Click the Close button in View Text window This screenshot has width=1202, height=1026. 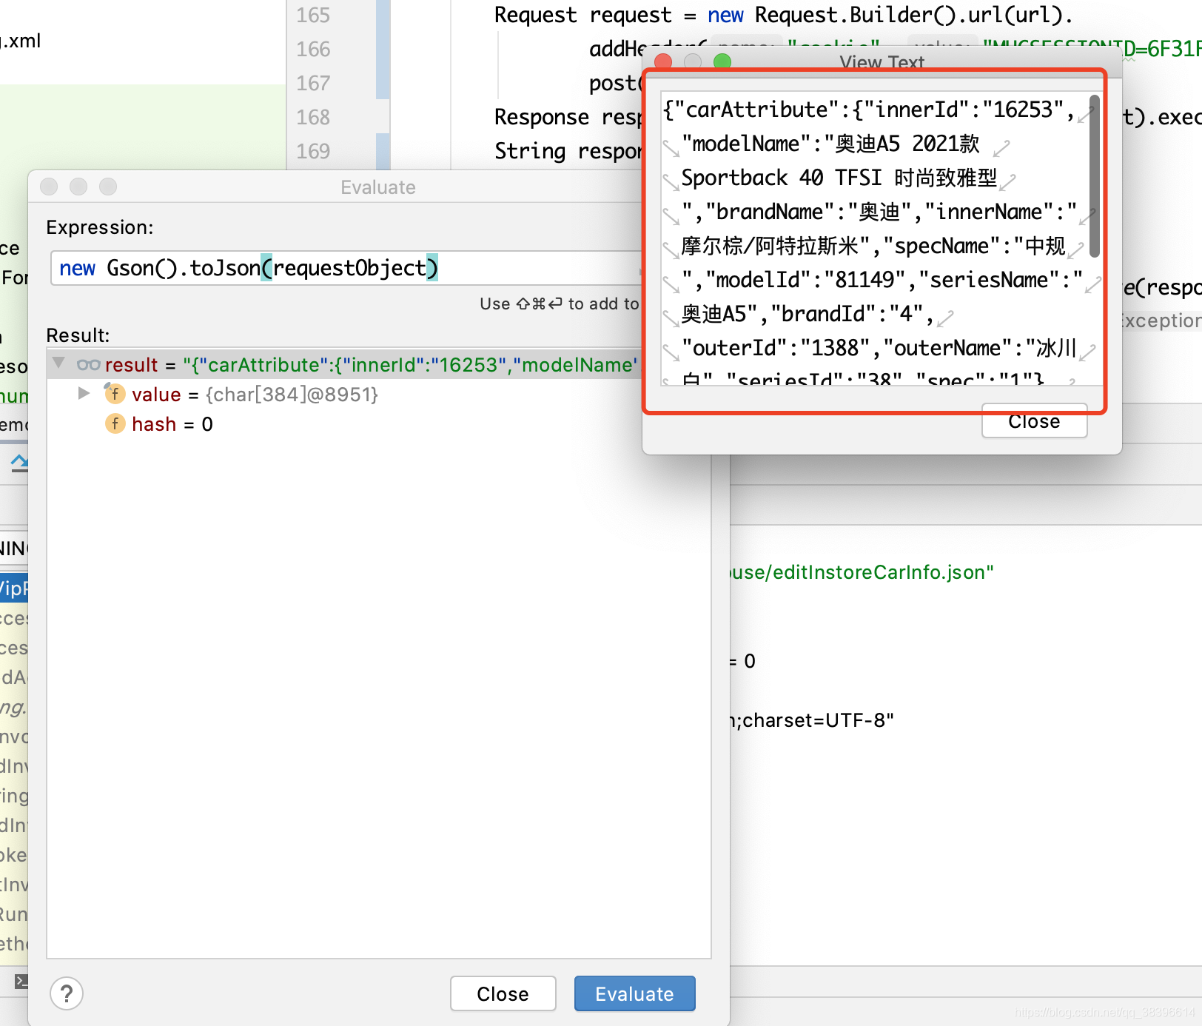click(x=1034, y=421)
